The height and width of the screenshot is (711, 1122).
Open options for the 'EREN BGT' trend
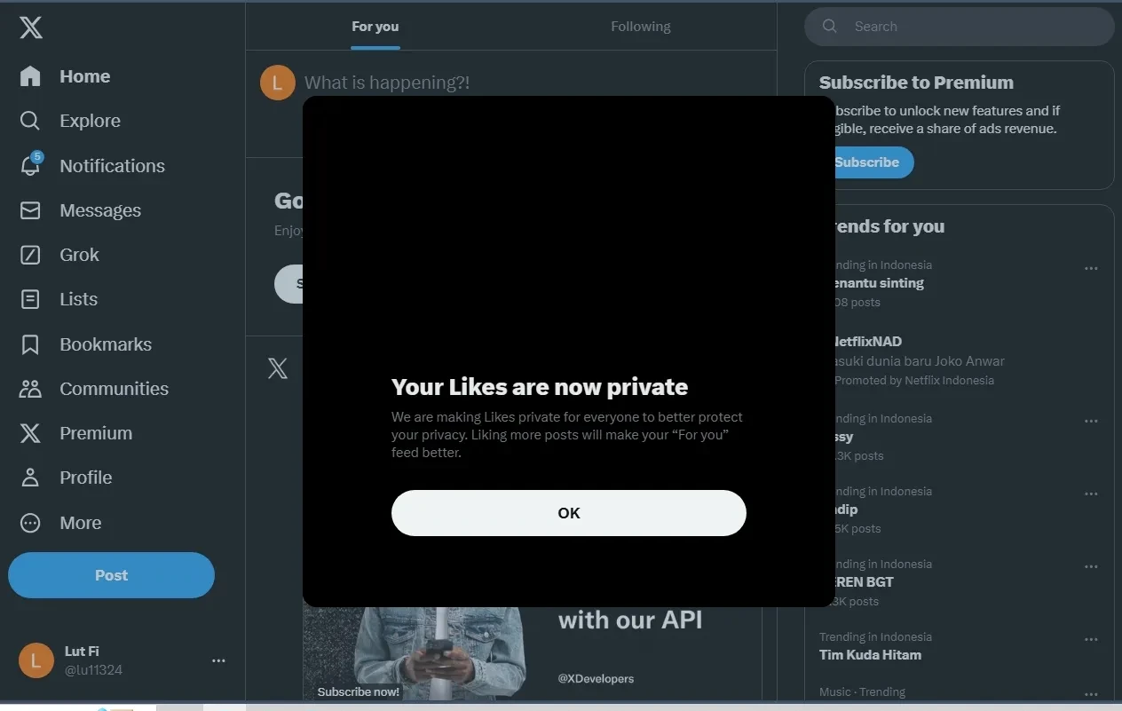coord(1091,566)
